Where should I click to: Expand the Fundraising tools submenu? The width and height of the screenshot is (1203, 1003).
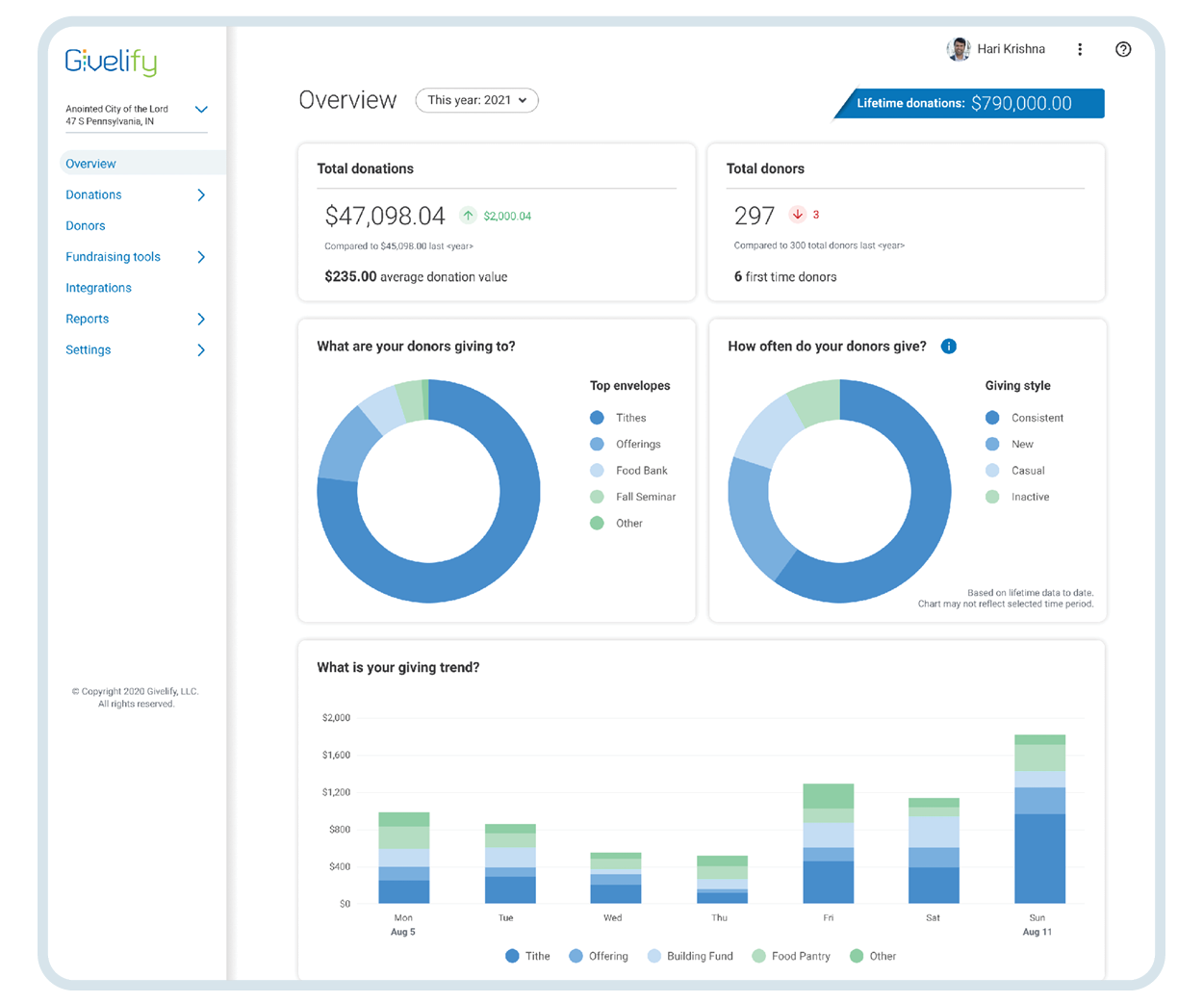(201, 257)
